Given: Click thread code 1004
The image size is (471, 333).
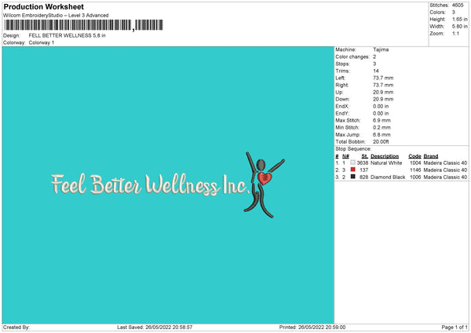Looking at the screenshot, I should [415, 163].
